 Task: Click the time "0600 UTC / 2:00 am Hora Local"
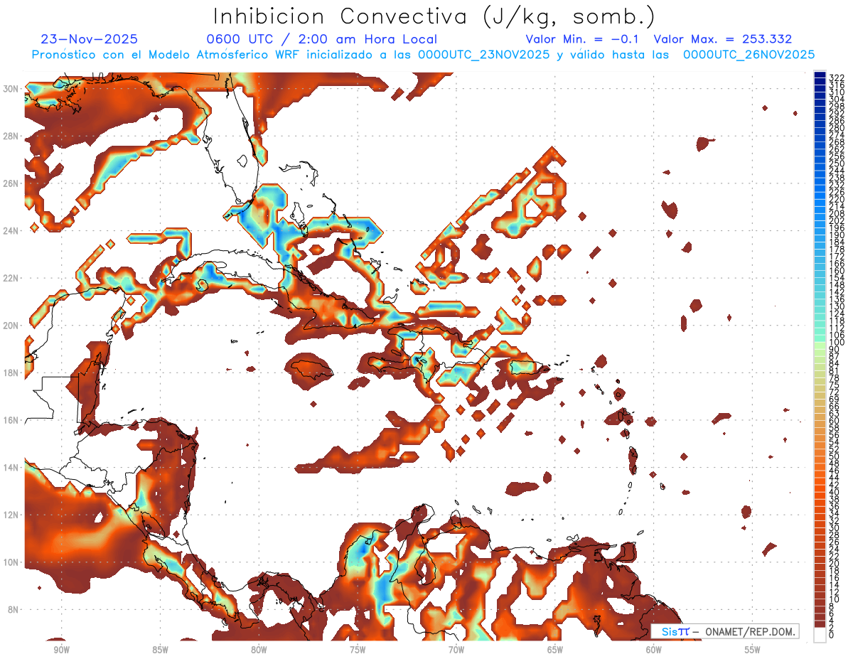click(x=321, y=39)
